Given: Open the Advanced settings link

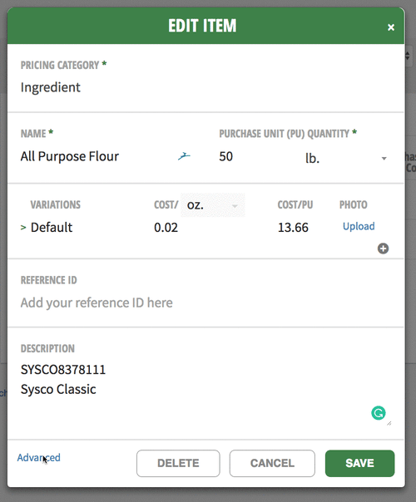Looking at the screenshot, I should click(x=39, y=457).
